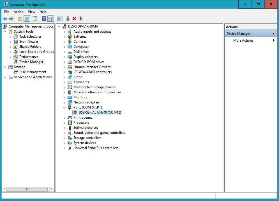Click the Batteries category icon

[70, 37]
